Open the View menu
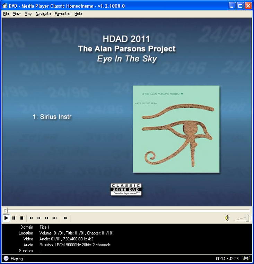 [x=17, y=14]
